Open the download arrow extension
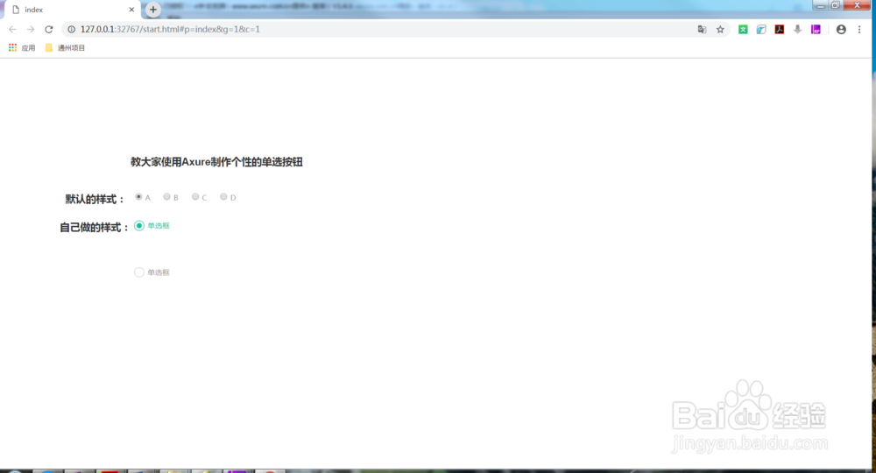This screenshot has height=473, width=876. [x=798, y=30]
